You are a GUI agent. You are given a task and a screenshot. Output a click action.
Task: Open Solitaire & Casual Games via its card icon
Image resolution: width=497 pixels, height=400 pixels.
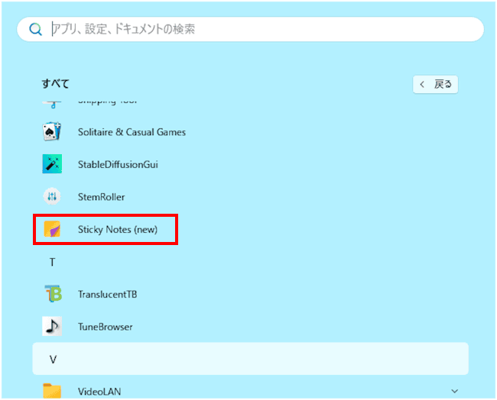52,132
